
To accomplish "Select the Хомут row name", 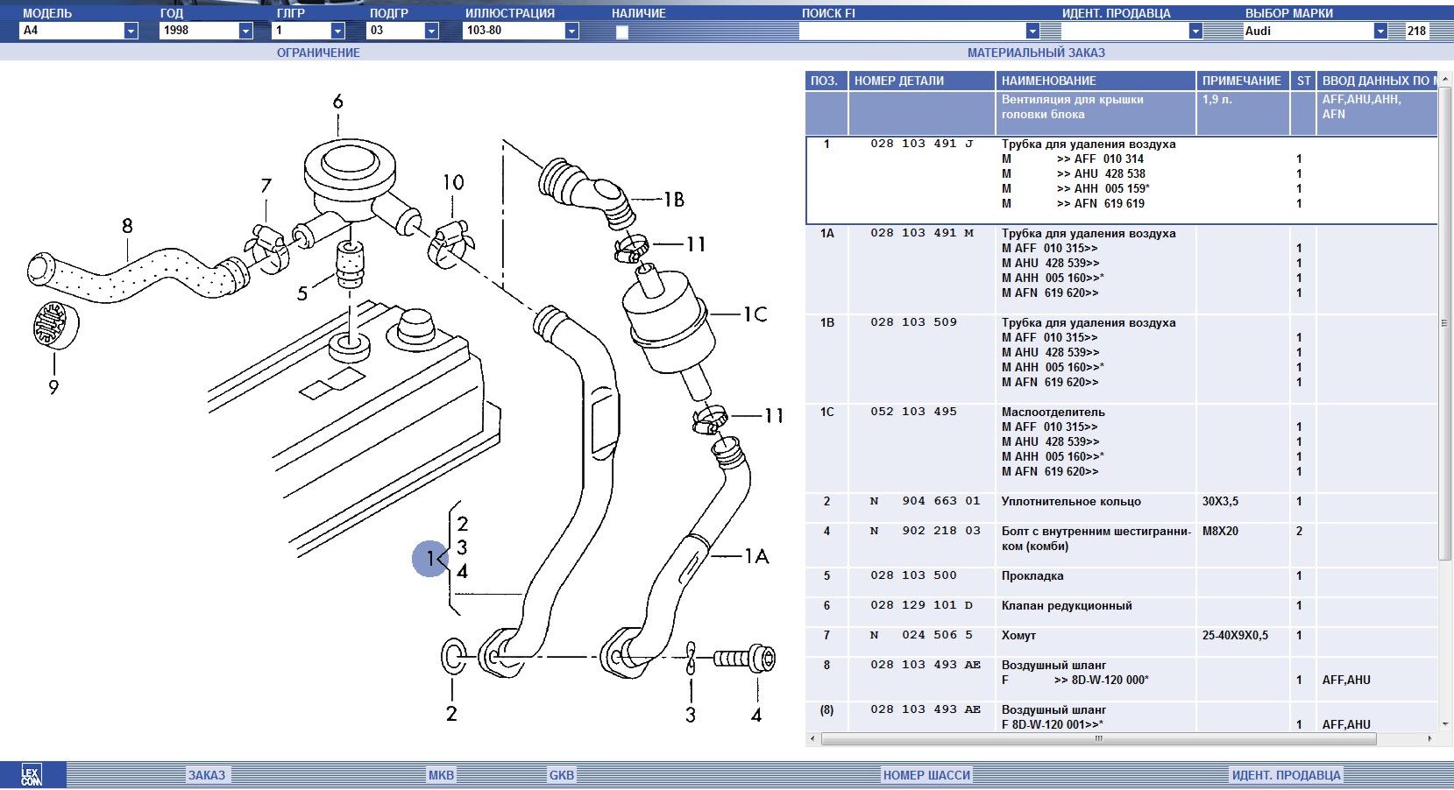I will click(1018, 636).
